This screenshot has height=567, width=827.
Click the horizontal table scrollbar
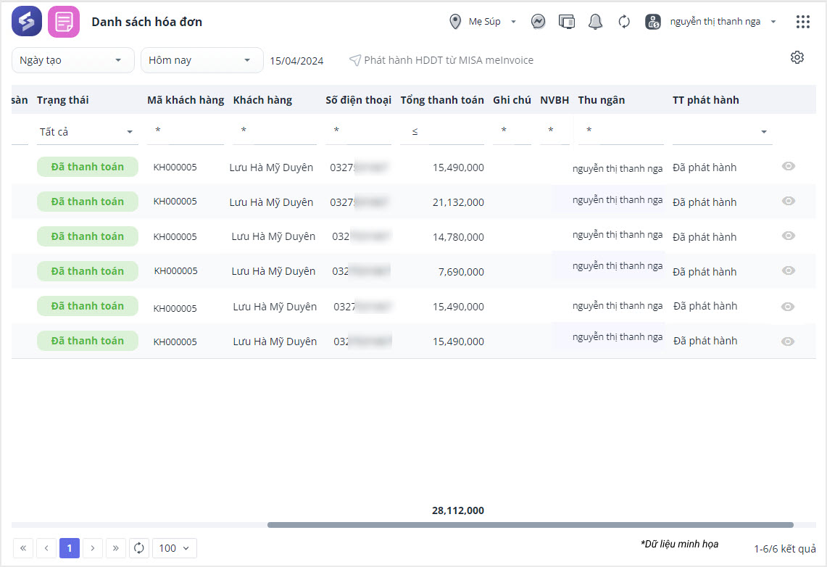click(530, 525)
